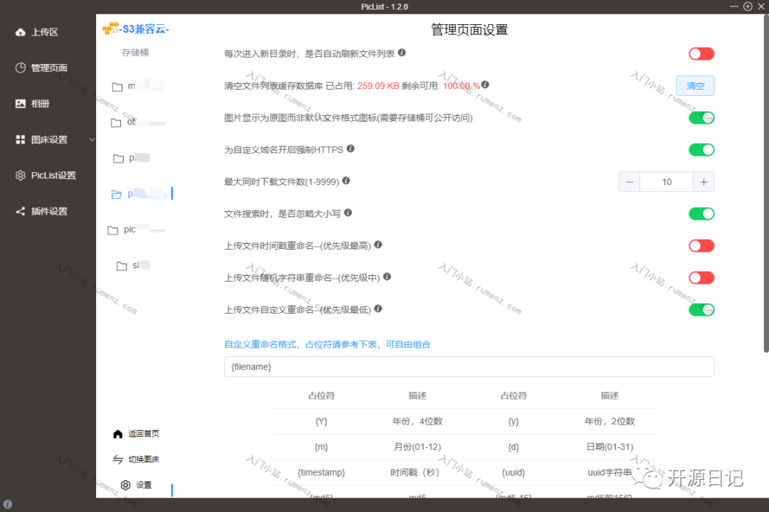Select the bucket folder starting with ot
This screenshot has width=769, height=512.
[138, 122]
